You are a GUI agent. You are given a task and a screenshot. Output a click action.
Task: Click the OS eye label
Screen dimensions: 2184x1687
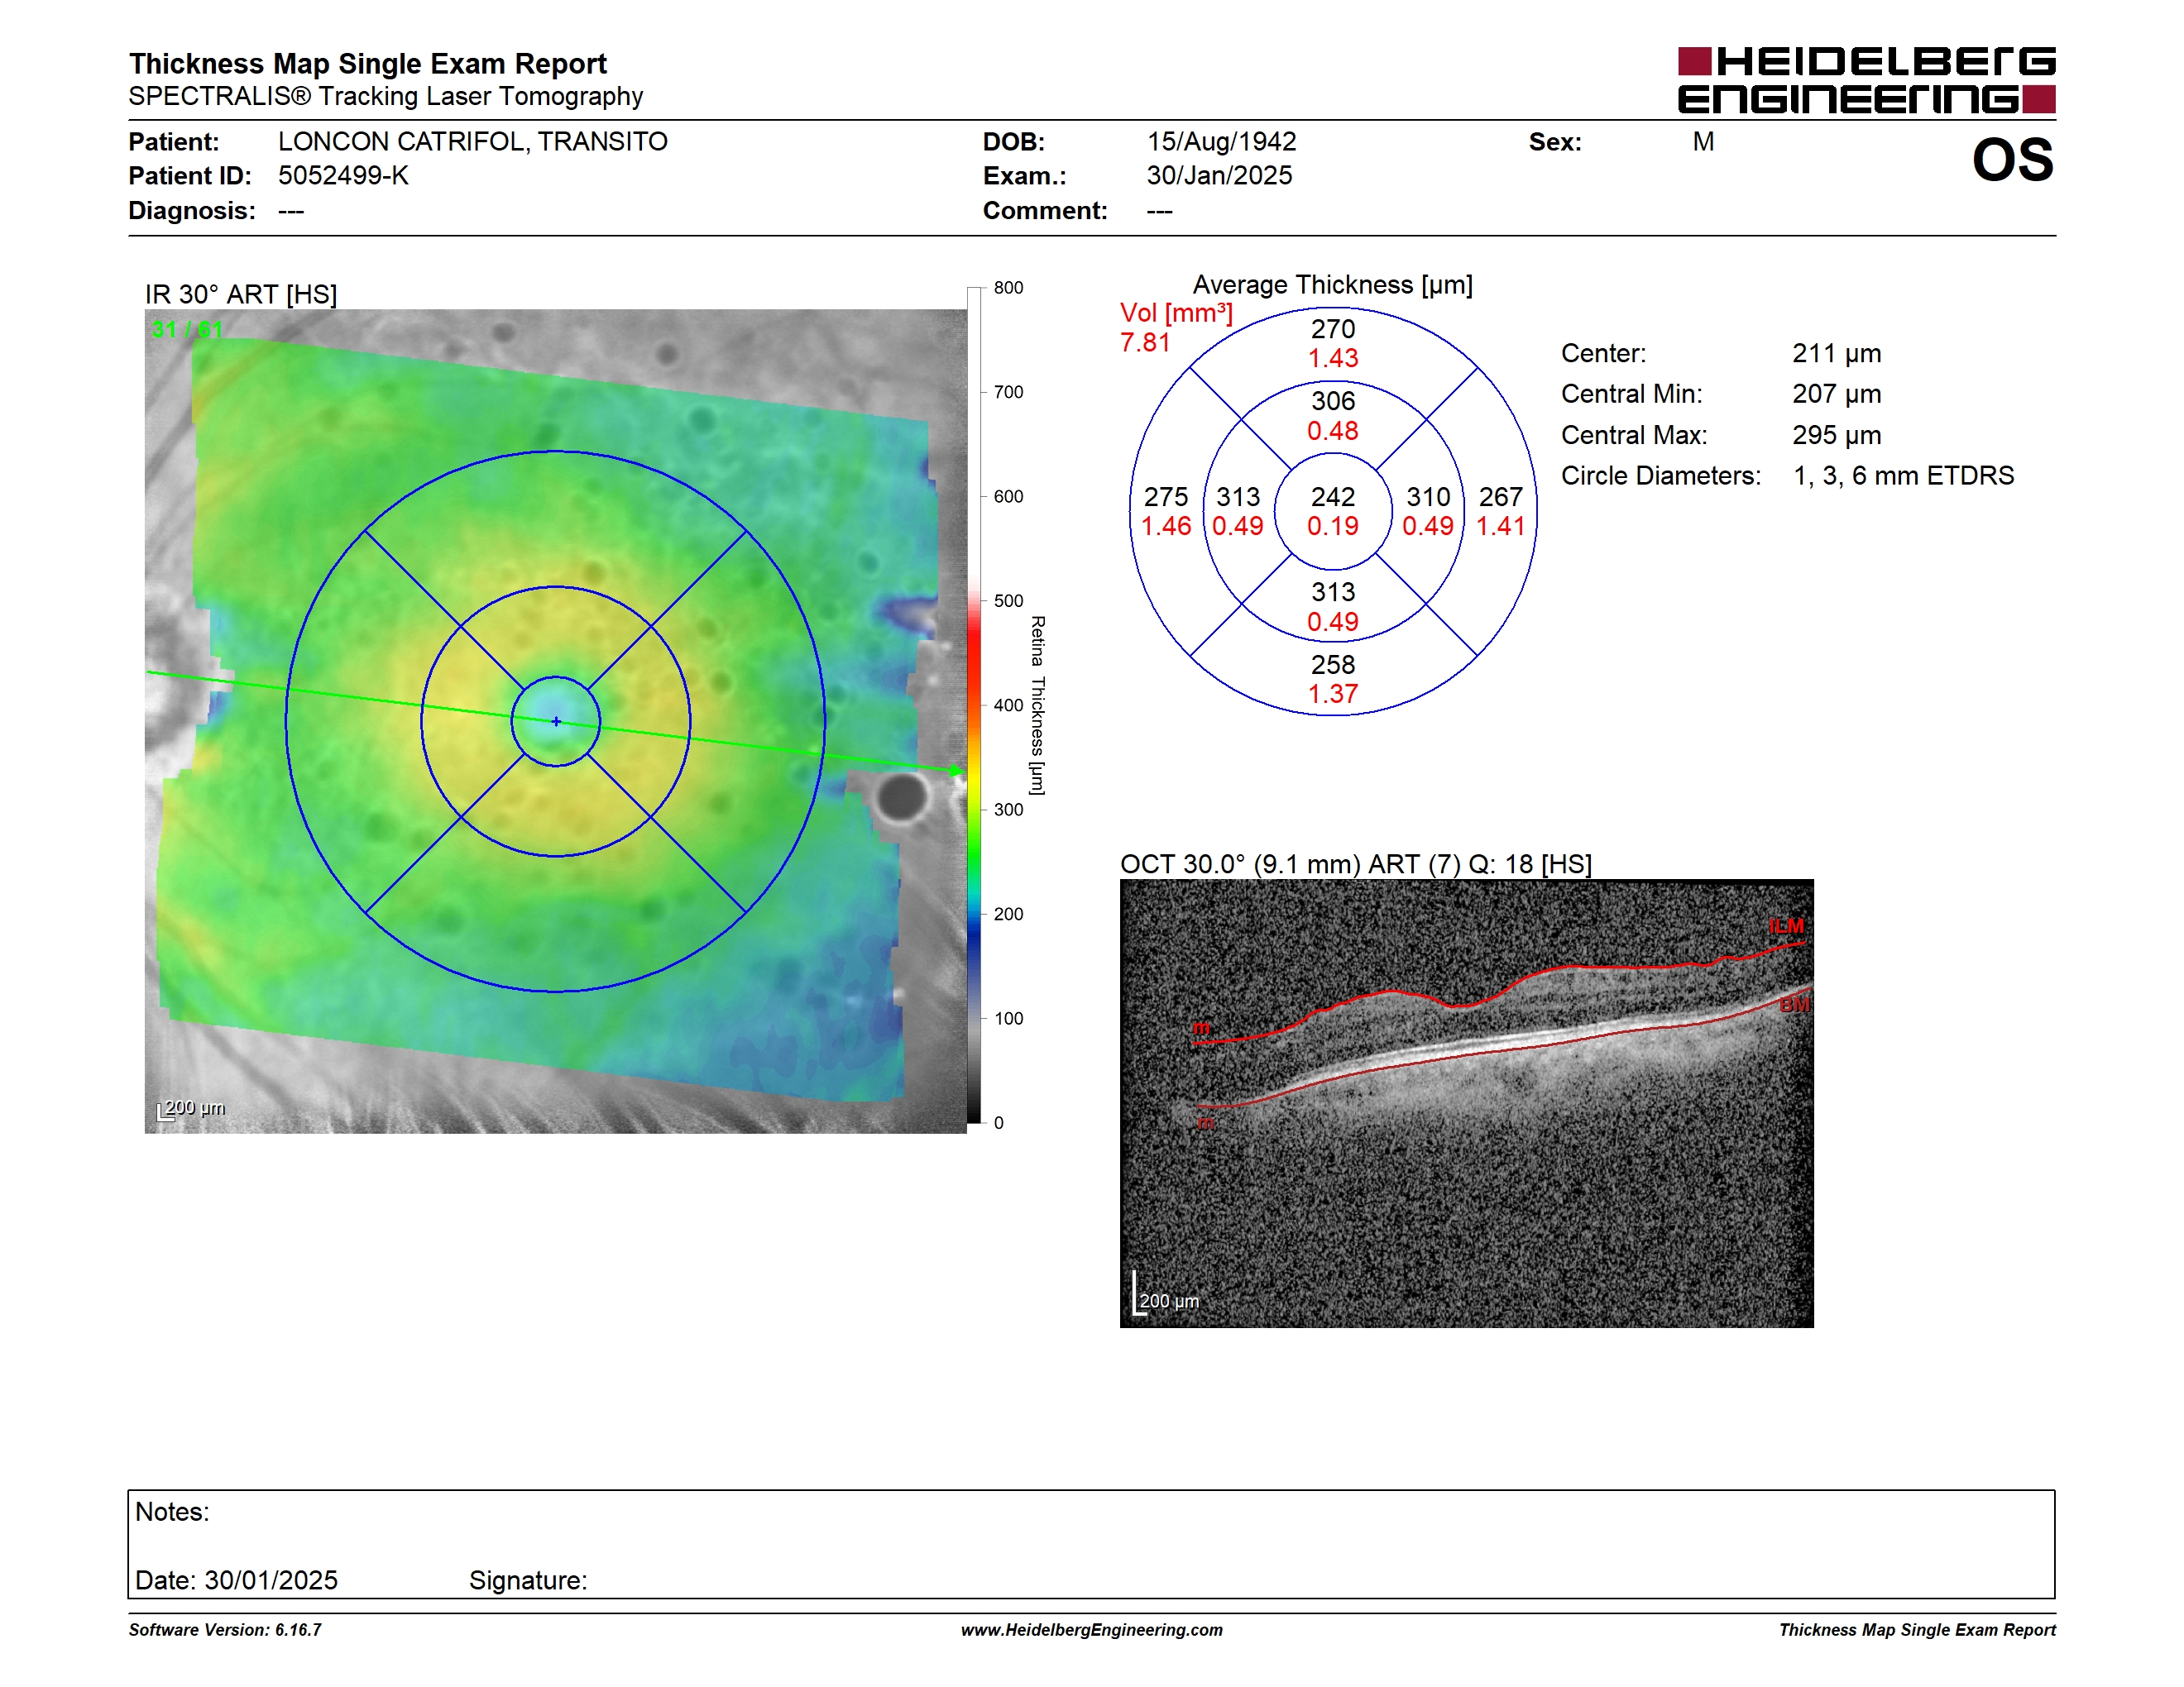point(2012,161)
